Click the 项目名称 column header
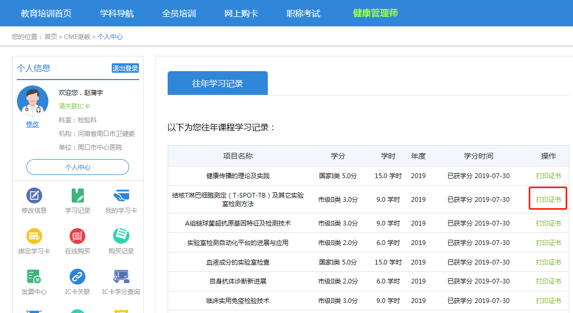 [x=238, y=156]
